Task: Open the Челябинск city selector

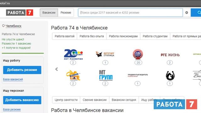Action: [x=14, y=26]
